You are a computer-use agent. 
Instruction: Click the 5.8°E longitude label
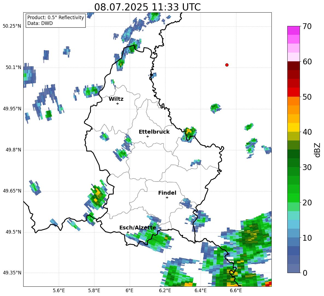94,291
